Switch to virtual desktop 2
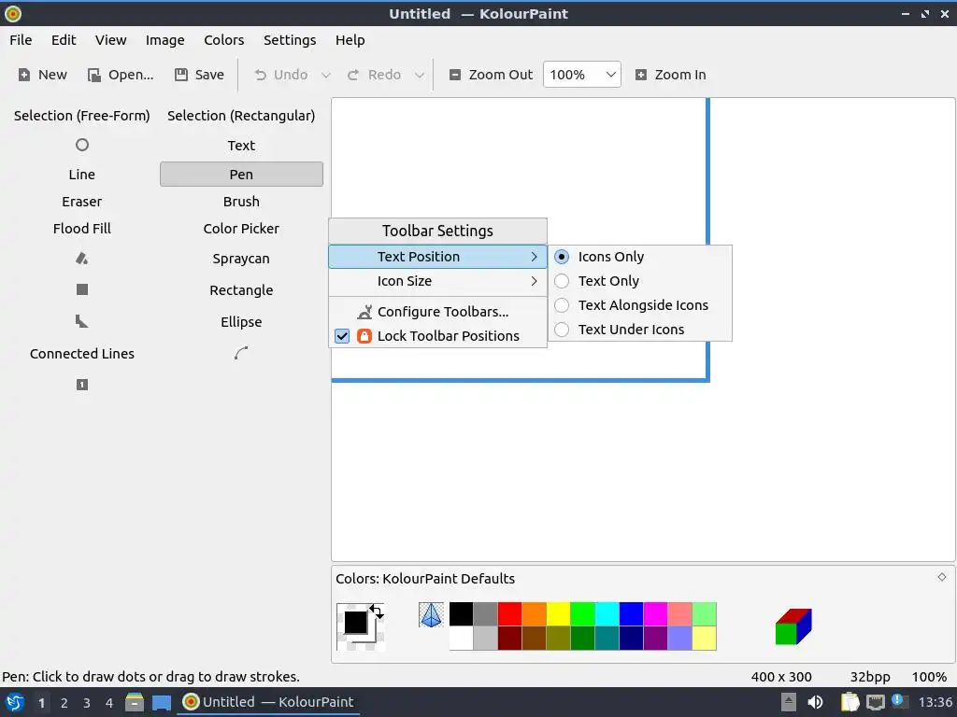The height and width of the screenshot is (717, 957). click(64, 703)
